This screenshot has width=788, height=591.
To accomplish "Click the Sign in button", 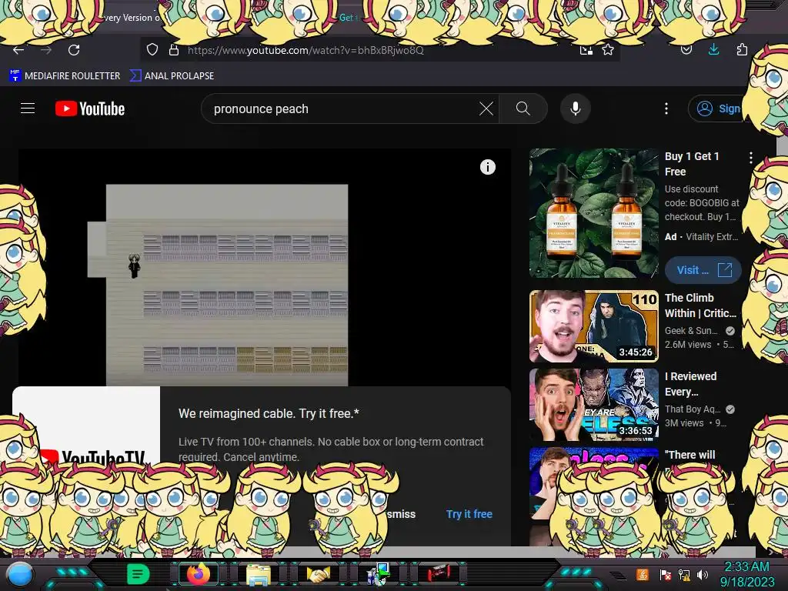I will click(718, 109).
